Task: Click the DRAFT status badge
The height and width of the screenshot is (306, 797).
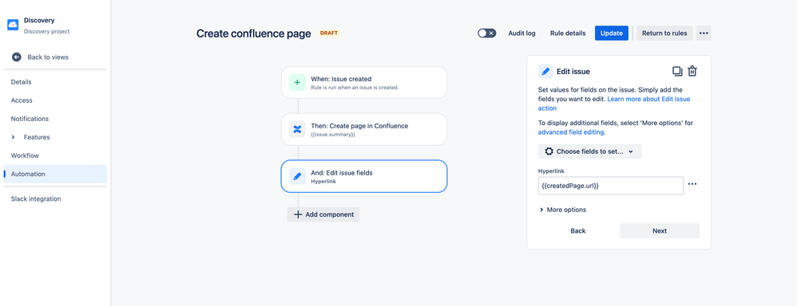Action: click(x=329, y=33)
